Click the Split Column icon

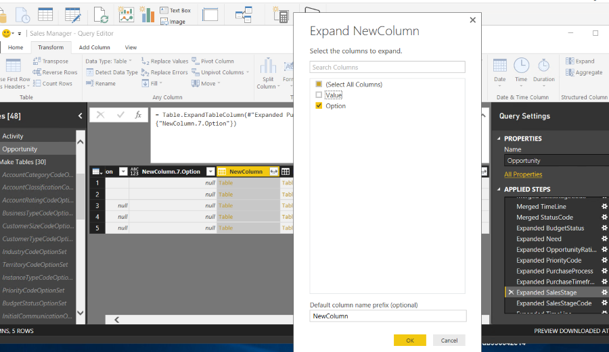[x=268, y=66]
